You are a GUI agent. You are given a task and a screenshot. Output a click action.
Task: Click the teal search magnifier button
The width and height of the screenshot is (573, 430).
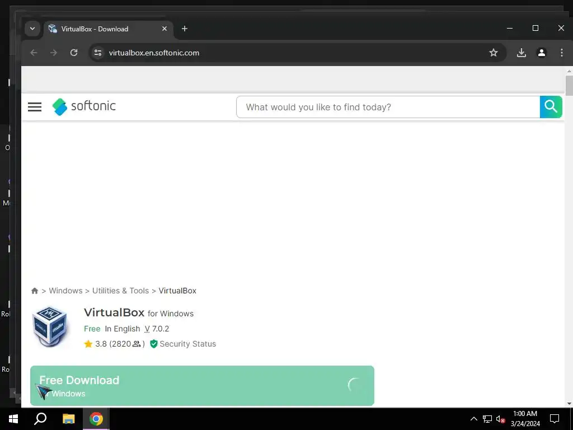coord(551,107)
